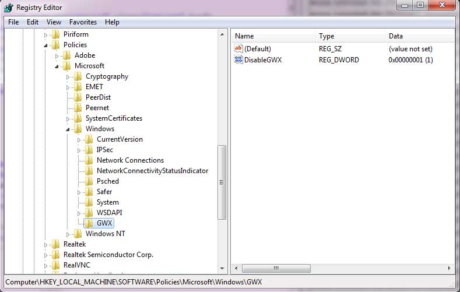Image resolution: width=460 pixels, height=292 pixels.
Task: Click the RealVNC folder icon
Action: click(x=56, y=265)
